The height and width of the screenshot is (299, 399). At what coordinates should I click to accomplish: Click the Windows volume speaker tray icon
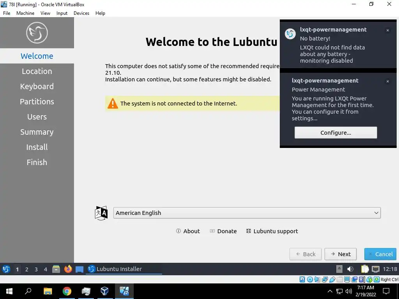[x=349, y=291]
